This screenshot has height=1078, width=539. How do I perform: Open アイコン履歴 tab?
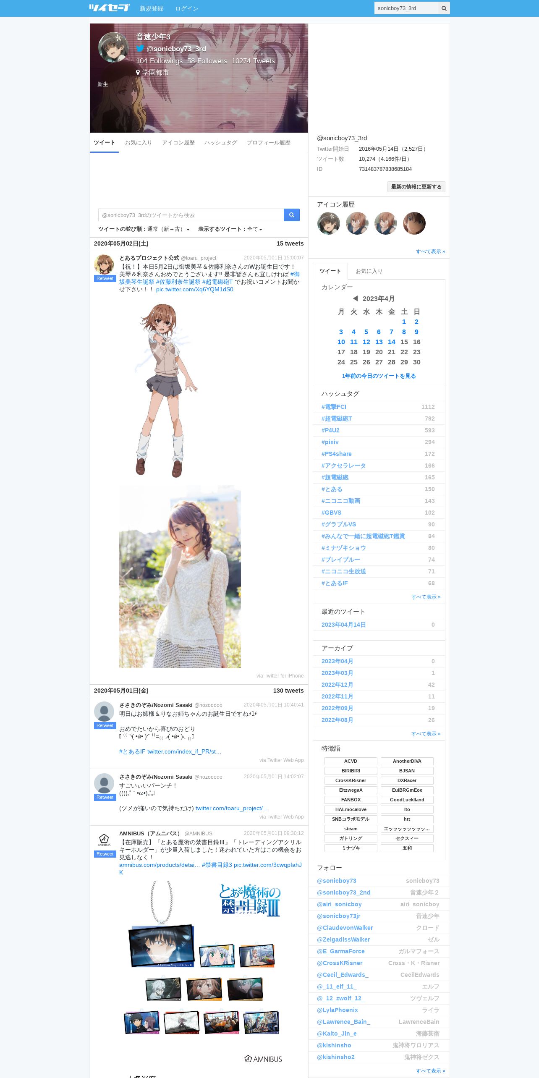click(178, 143)
